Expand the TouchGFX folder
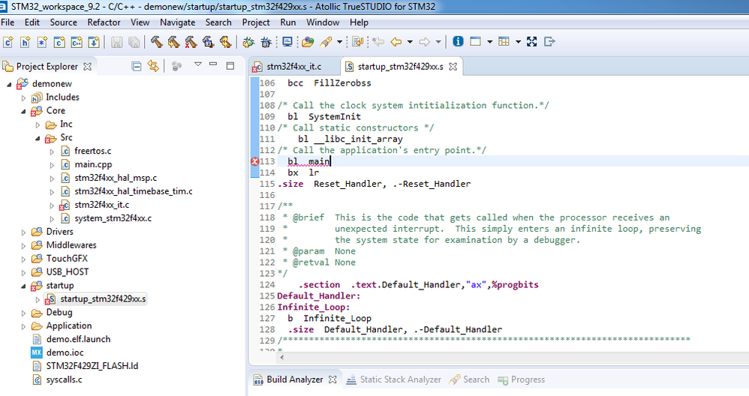This screenshot has height=396, width=749. 23,259
